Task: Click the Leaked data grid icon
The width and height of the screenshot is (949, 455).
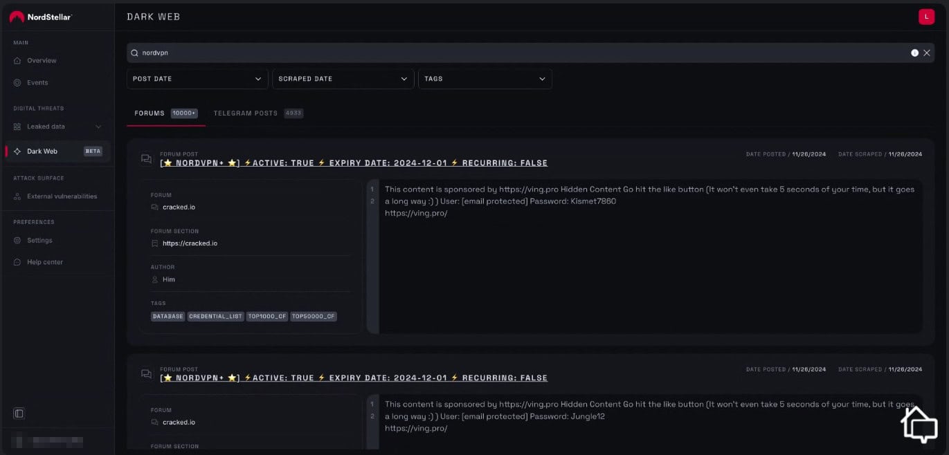Action: click(x=17, y=127)
